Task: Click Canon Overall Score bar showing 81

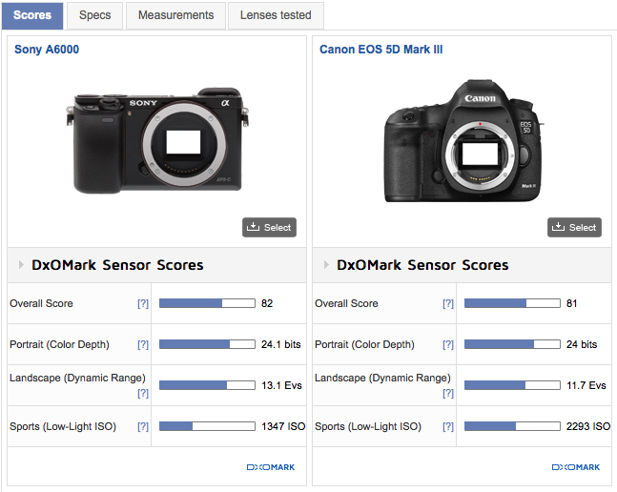Action: pos(512,303)
